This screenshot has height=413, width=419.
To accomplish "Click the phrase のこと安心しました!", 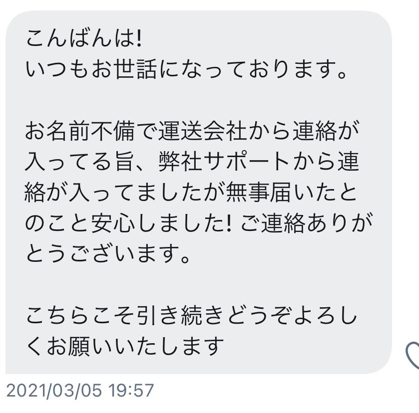I will point(128,223).
